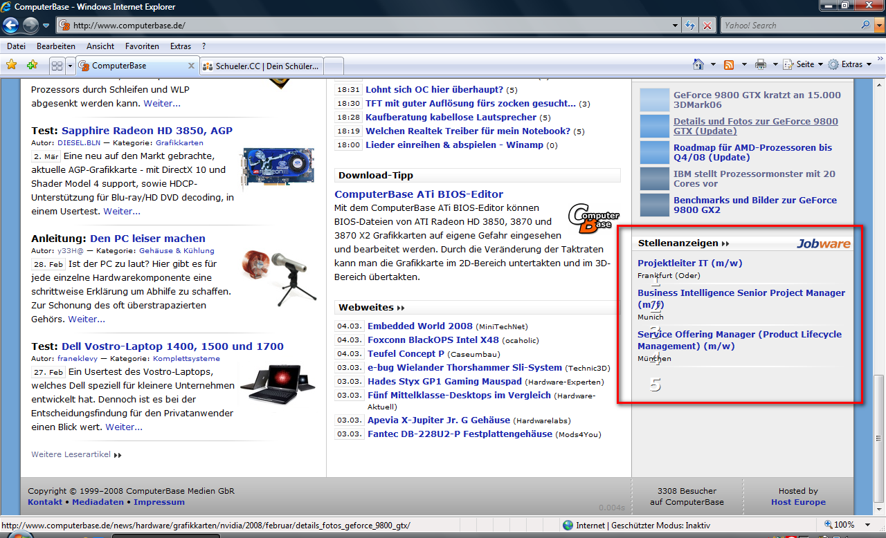Open Service Offering Manager job ad
Image resolution: width=886 pixels, height=538 pixels.
click(739, 340)
